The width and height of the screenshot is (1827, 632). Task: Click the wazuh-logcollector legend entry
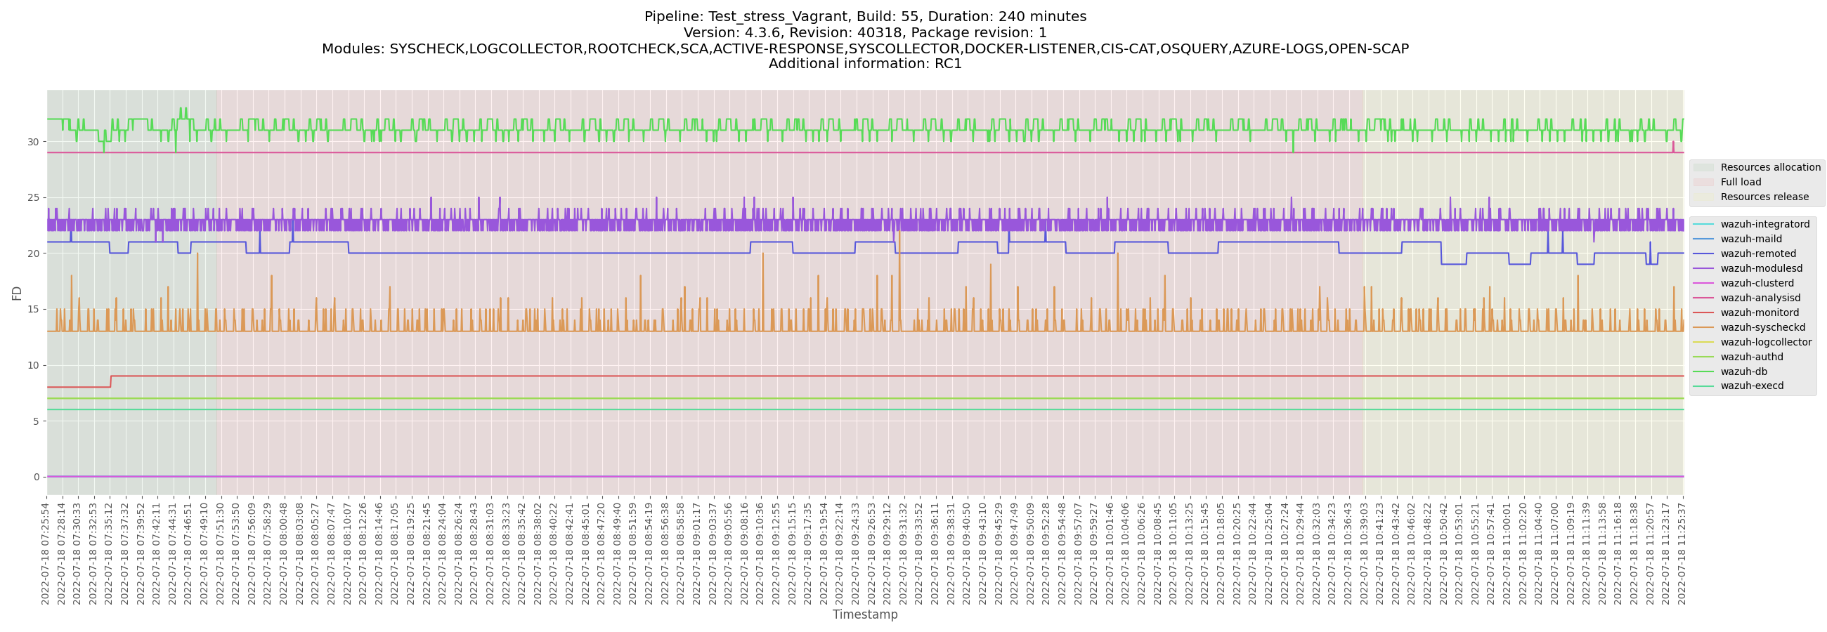tap(1765, 343)
